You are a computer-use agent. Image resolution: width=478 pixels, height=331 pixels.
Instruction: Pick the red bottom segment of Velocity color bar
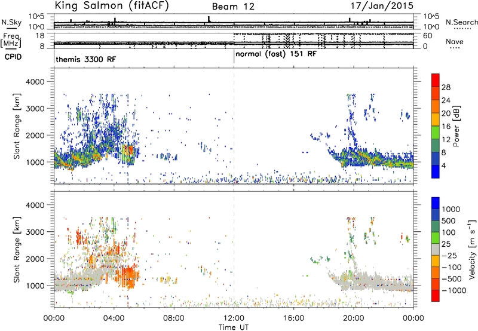click(x=436, y=296)
